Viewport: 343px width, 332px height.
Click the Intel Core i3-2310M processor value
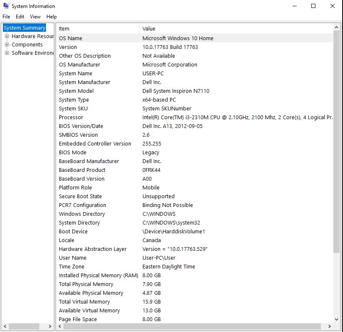coord(238,117)
